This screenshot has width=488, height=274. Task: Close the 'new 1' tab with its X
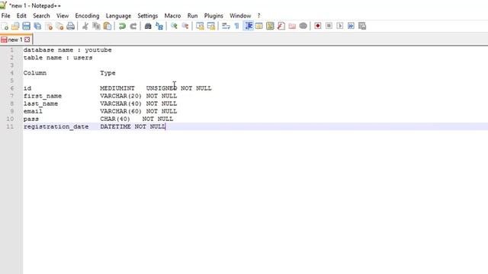tap(27, 40)
